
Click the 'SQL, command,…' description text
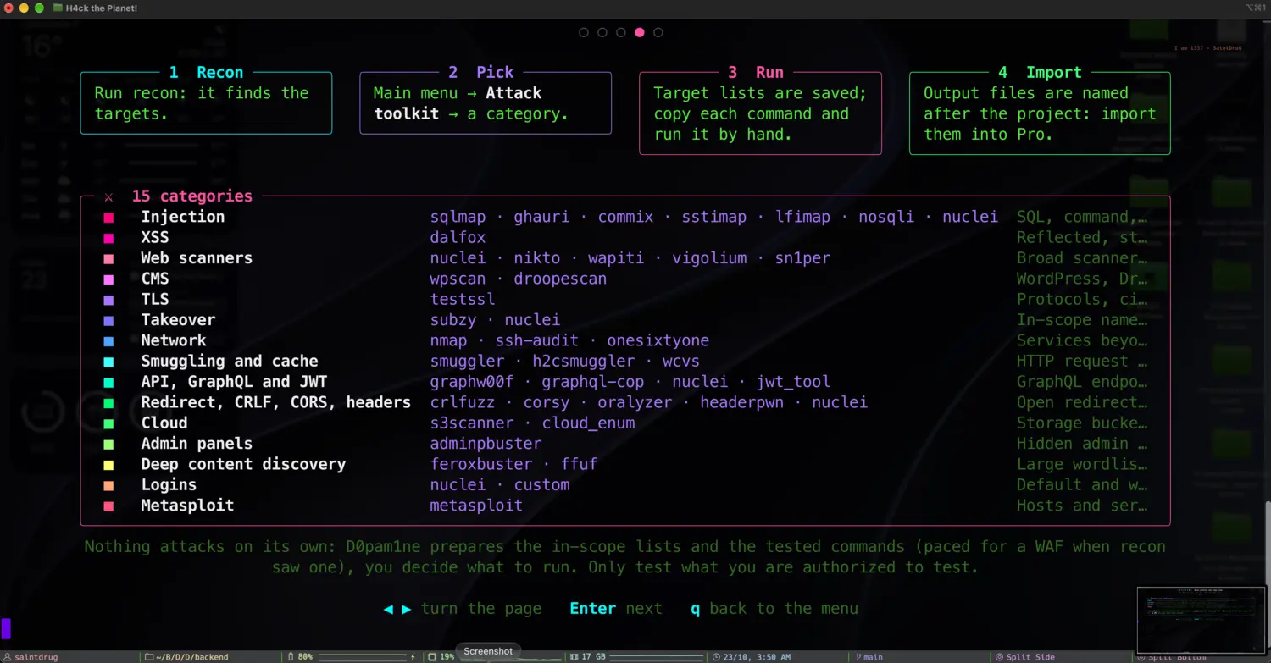click(1082, 217)
